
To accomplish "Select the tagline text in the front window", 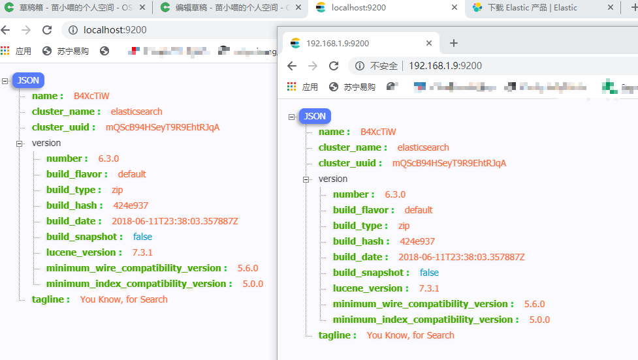I will [410, 335].
